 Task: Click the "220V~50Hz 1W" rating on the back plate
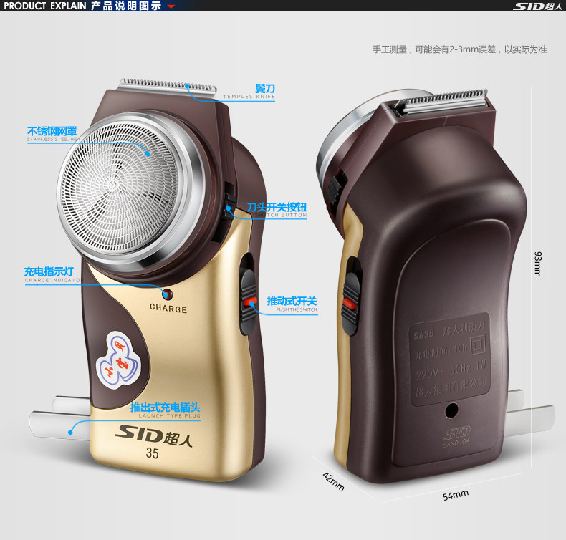point(451,370)
